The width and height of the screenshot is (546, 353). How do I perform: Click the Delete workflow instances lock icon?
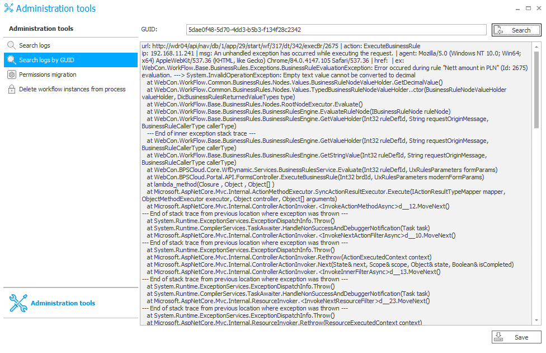[12, 89]
